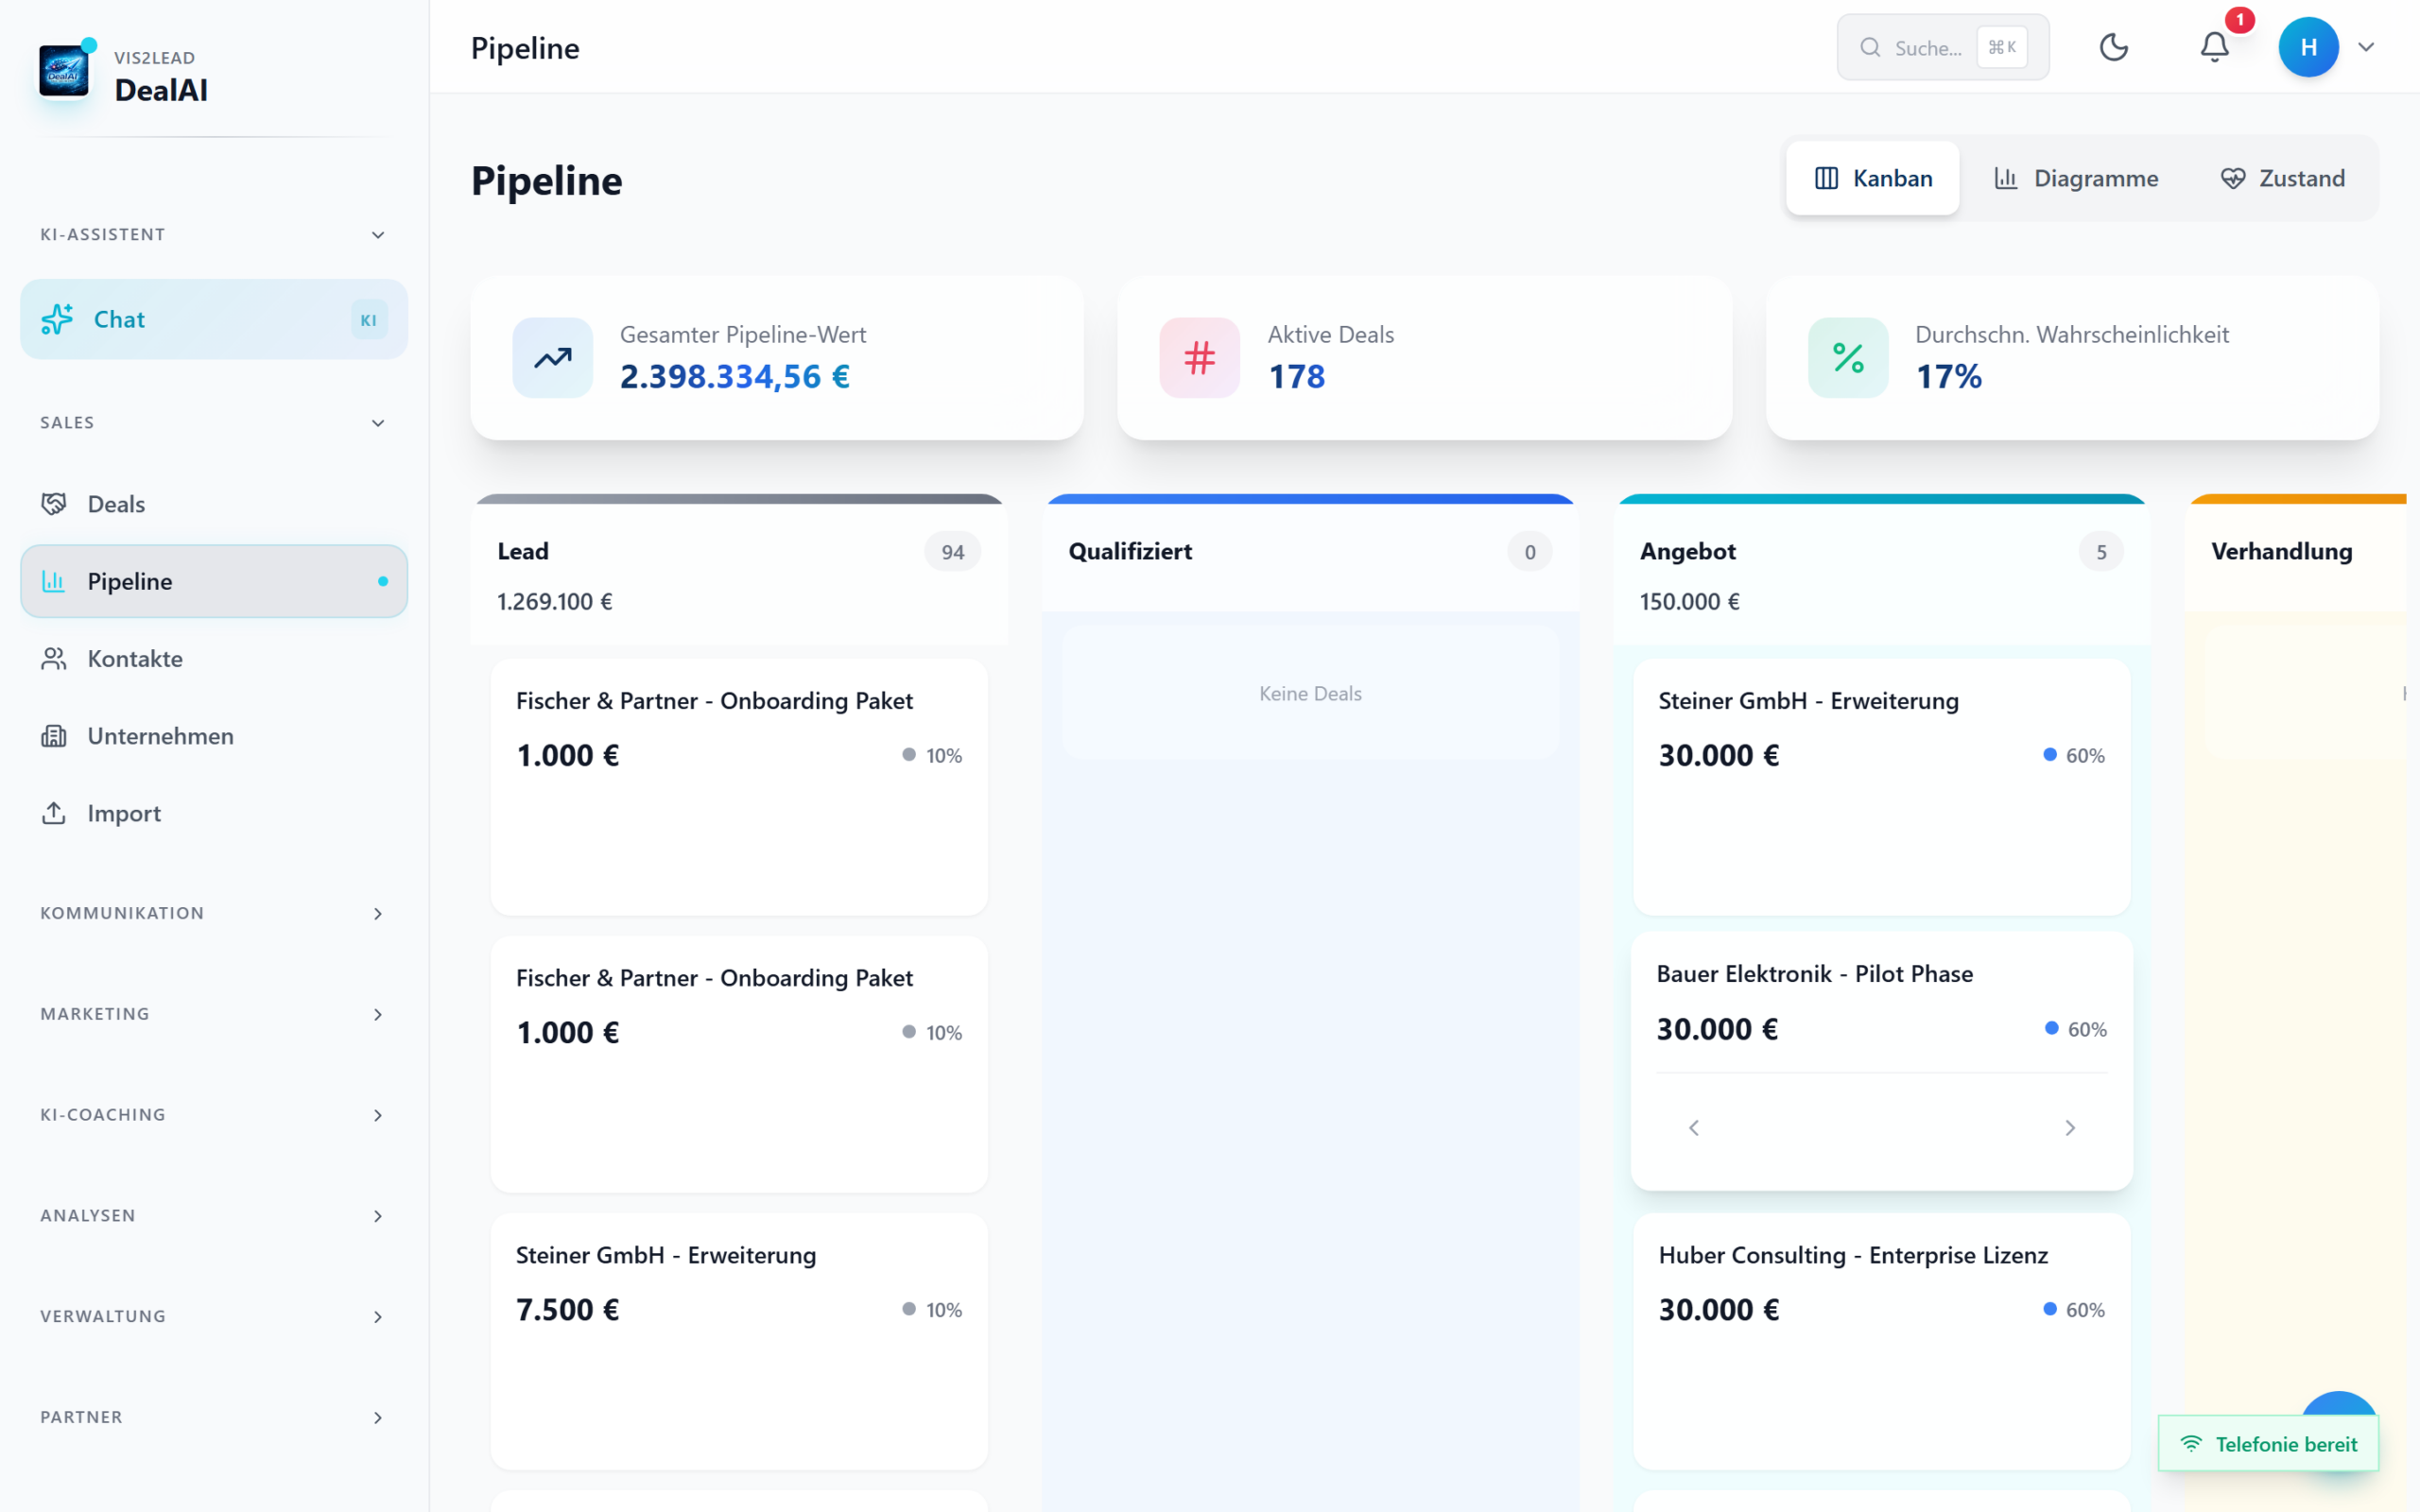
Task: Open the Kontakte section
Action: (134, 658)
